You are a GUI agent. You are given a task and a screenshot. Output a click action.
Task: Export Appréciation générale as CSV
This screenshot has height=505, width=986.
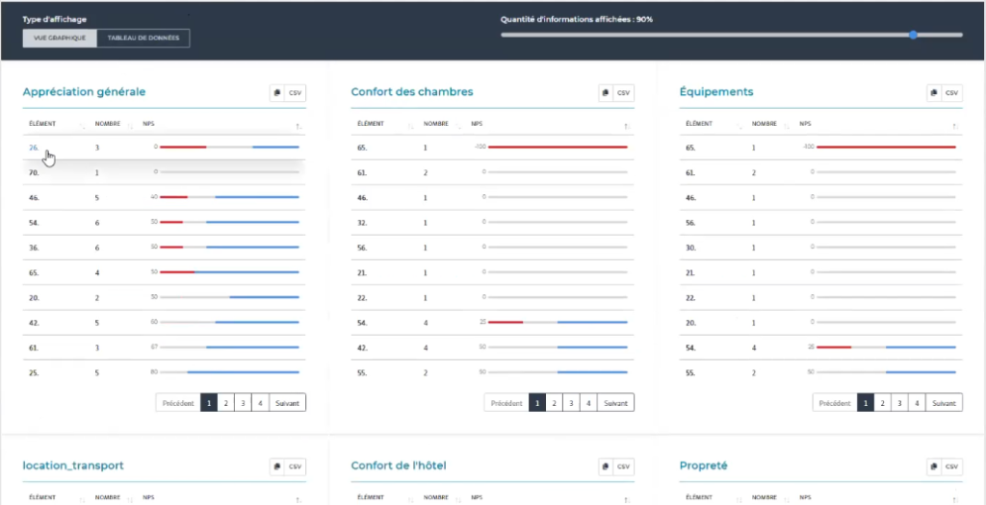(x=296, y=93)
